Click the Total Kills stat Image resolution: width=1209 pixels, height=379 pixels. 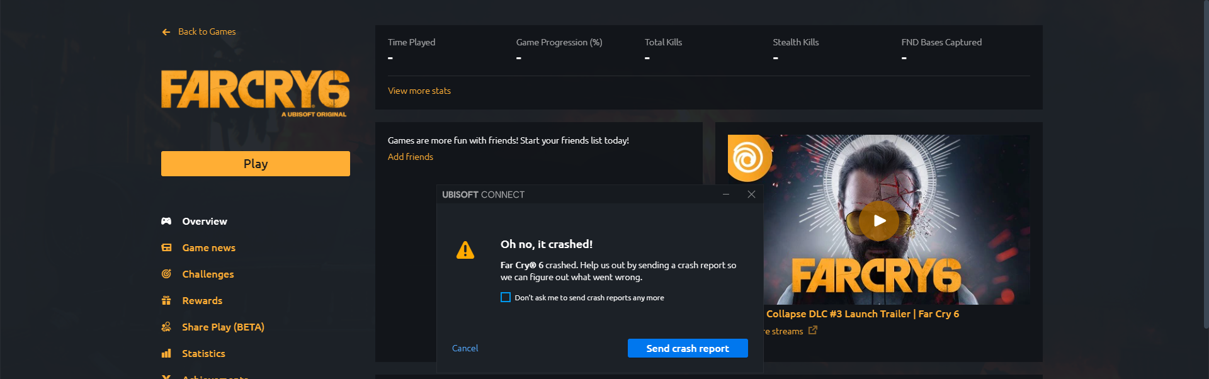tap(663, 50)
